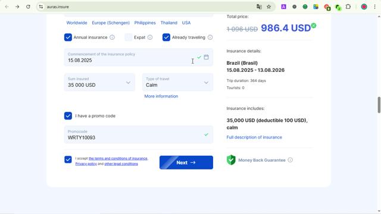Click the browser address bar URL

coord(58,7)
